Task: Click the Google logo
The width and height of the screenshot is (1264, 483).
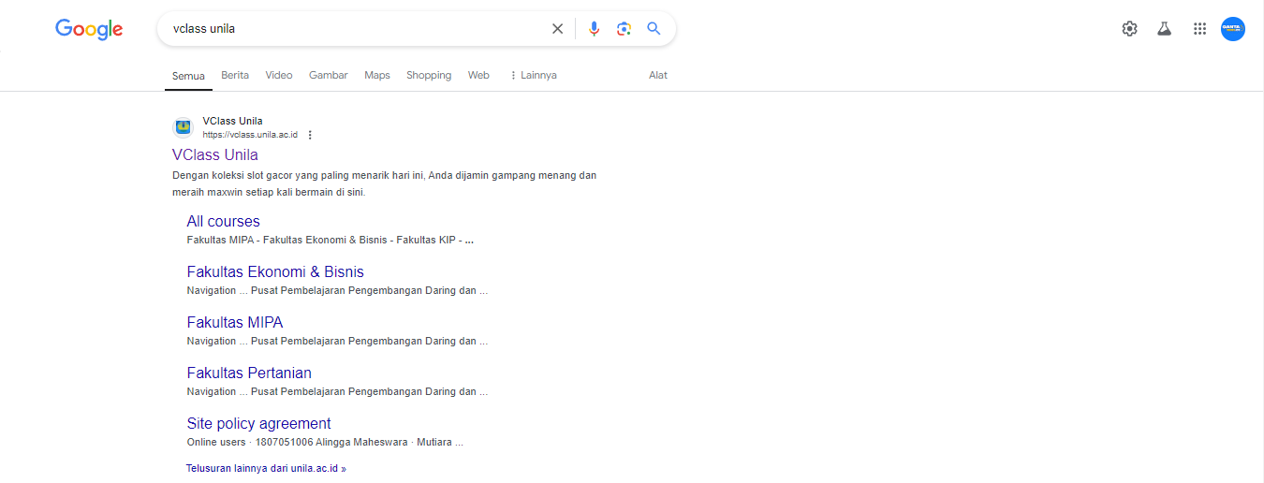Action: pyautogui.click(x=89, y=29)
